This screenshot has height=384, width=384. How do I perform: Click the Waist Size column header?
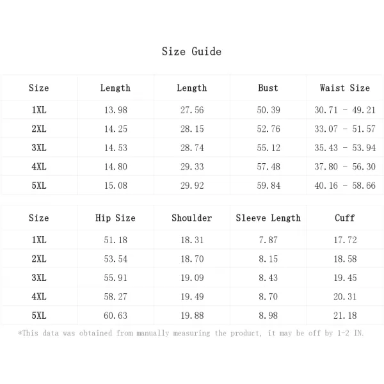click(345, 88)
